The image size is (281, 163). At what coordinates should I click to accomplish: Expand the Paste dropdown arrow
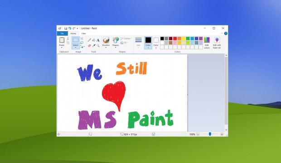tap(62, 48)
